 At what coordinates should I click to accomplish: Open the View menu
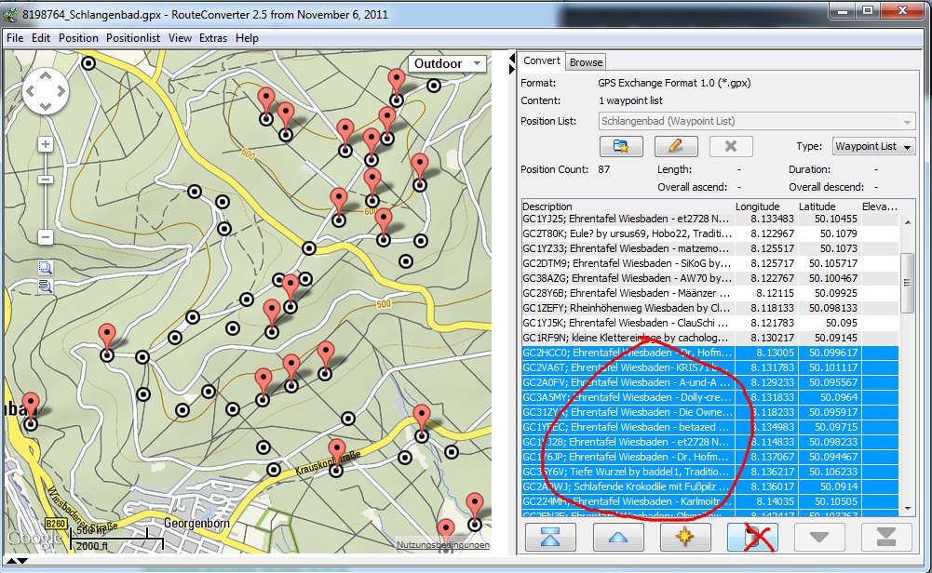(x=180, y=38)
